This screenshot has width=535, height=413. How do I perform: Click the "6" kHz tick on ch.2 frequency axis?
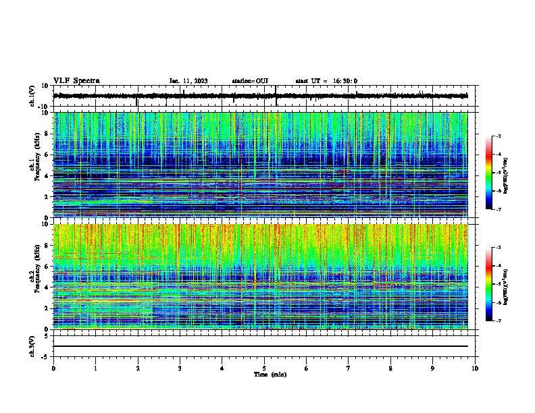[x=47, y=267]
